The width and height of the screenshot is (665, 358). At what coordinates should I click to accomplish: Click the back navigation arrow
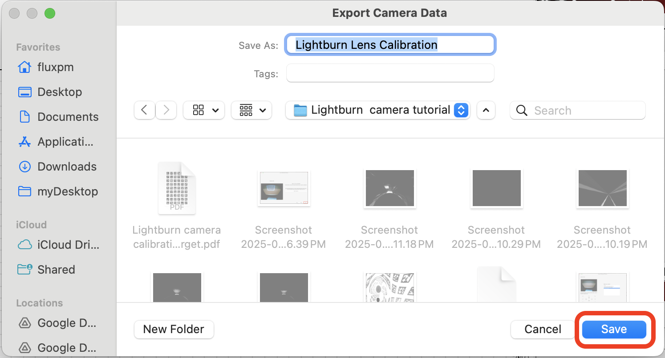pyautogui.click(x=144, y=110)
